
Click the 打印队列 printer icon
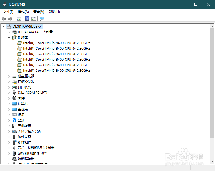pos(14,87)
